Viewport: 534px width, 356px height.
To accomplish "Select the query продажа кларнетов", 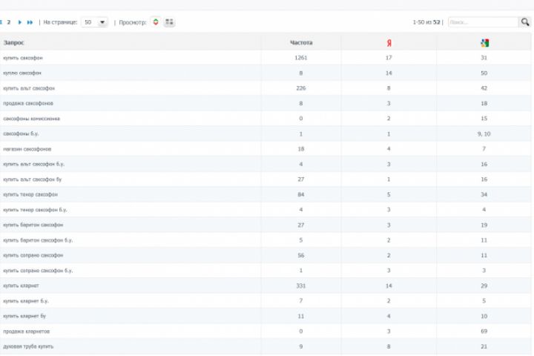I will tap(26, 331).
